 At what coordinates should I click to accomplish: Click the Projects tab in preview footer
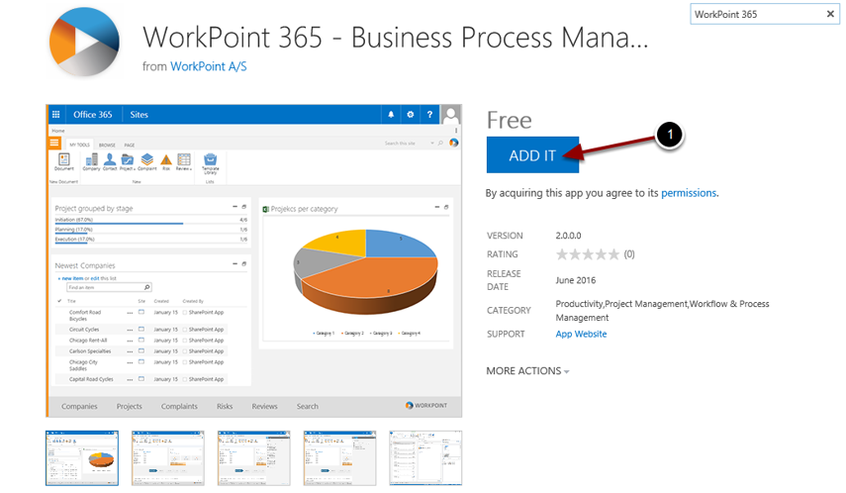point(130,406)
